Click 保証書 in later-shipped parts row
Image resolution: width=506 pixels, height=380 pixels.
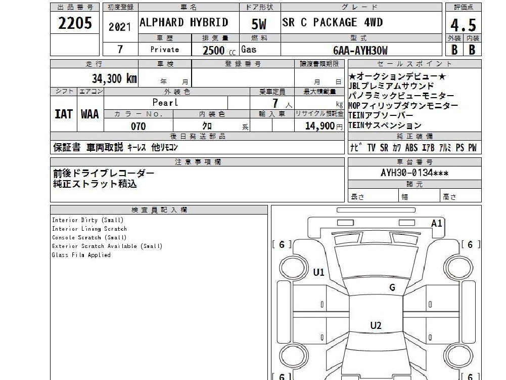pyautogui.click(x=67, y=147)
